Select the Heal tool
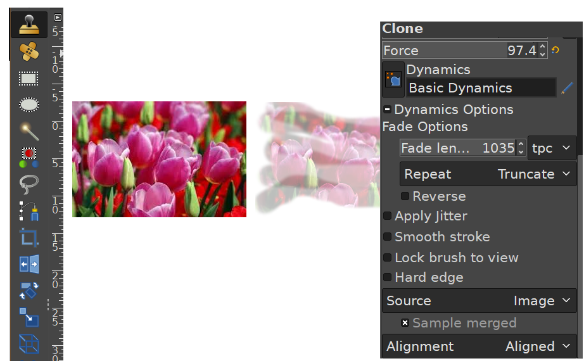This screenshot has width=584, height=361. (x=29, y=51)
